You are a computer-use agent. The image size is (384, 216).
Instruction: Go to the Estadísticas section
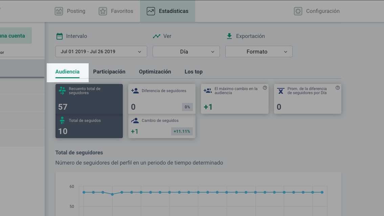[168, 11]
